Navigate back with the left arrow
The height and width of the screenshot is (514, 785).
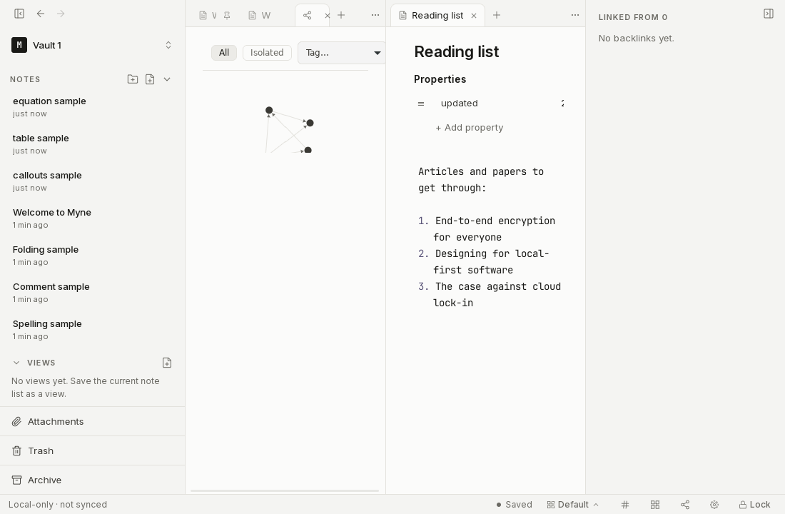[x=41, y=14]
